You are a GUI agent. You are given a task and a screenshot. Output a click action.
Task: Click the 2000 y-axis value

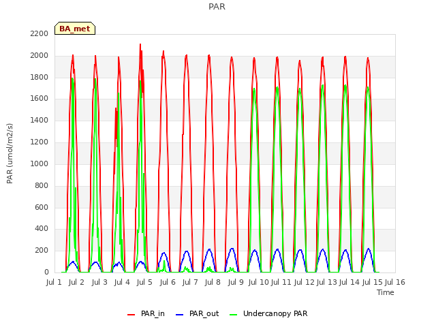(40, 55)
